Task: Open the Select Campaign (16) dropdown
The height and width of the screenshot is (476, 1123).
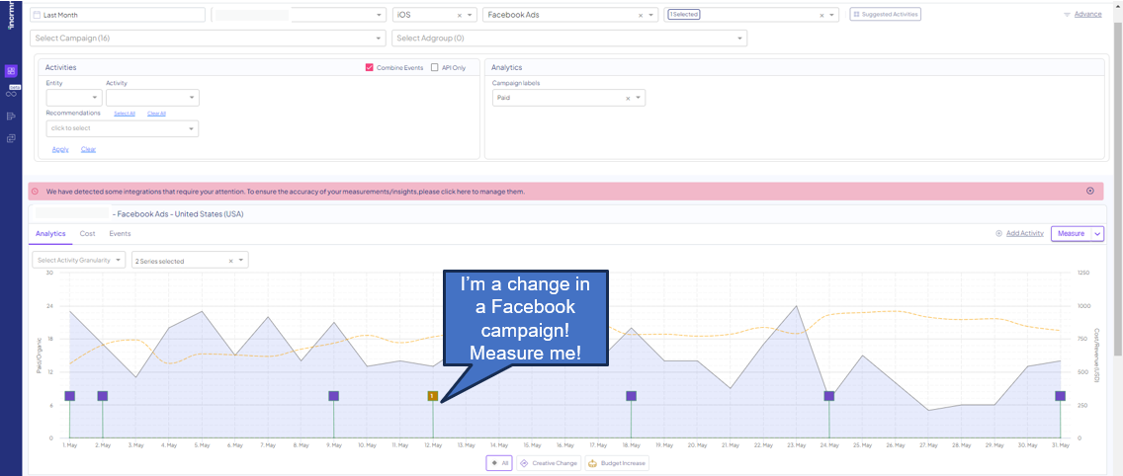Action: click(x=208, y=38)
